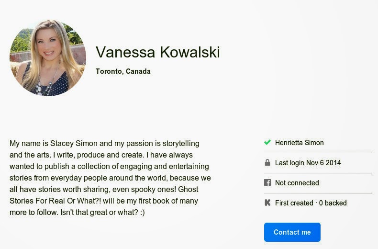The height and width of the screenshot is (249, 378).
Task: Click the lock icon beside Last login
Action: pos(267,163)
